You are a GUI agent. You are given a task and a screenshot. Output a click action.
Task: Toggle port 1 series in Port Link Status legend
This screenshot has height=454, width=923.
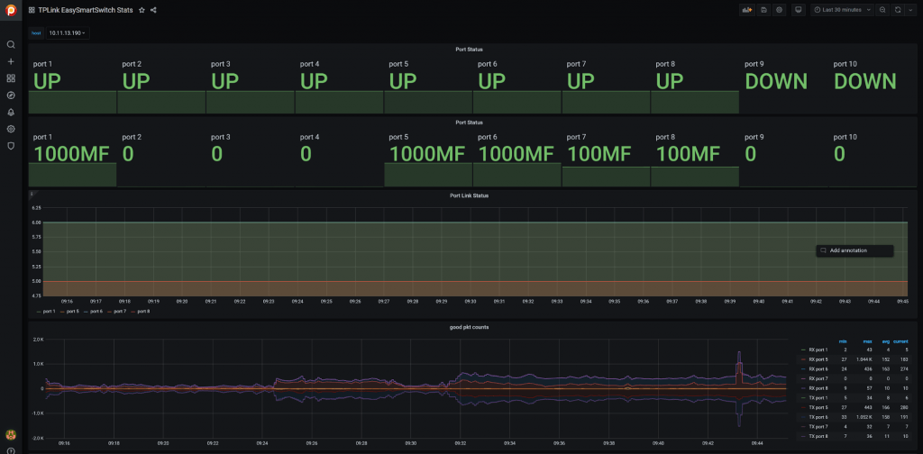[x=47, y=311]
